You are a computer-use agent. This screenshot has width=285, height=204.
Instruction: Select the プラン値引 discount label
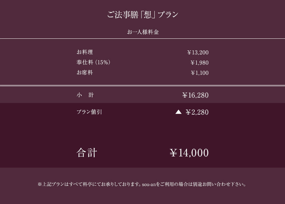[89, 112]
